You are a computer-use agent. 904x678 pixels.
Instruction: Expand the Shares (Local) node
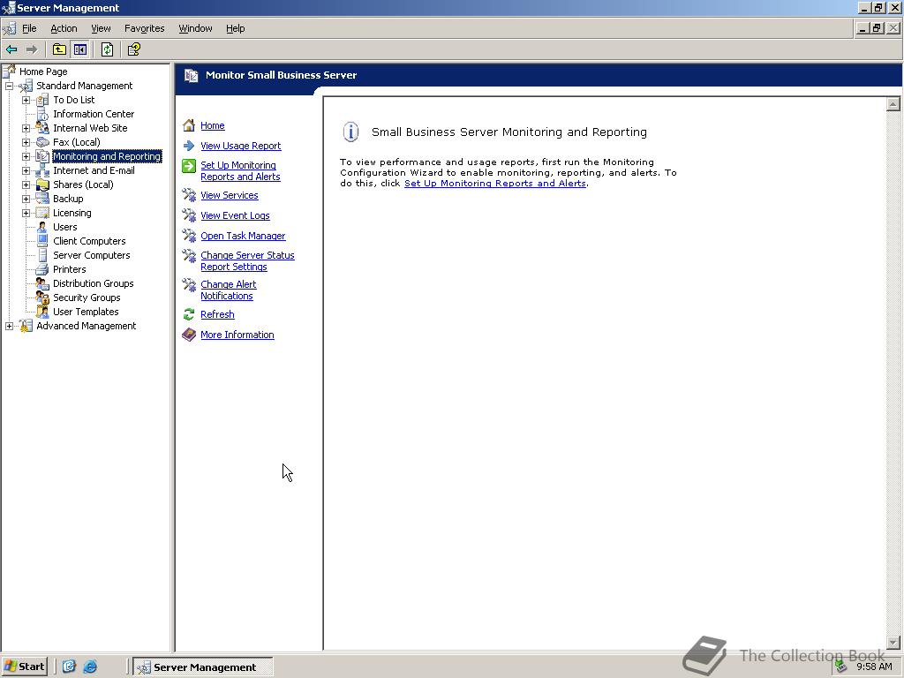coord(26,185)
